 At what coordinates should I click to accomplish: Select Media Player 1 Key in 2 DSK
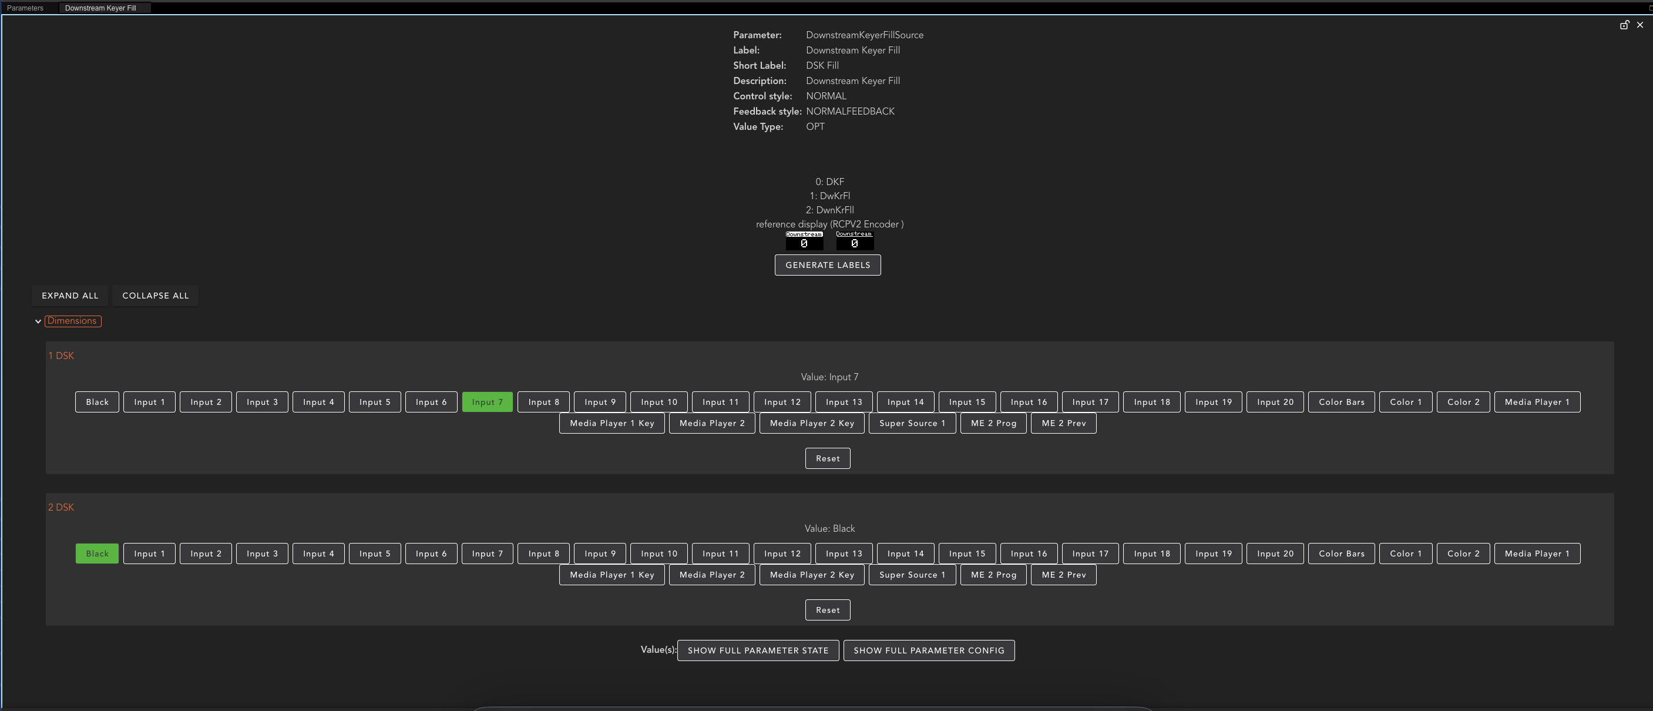(612, 574)
